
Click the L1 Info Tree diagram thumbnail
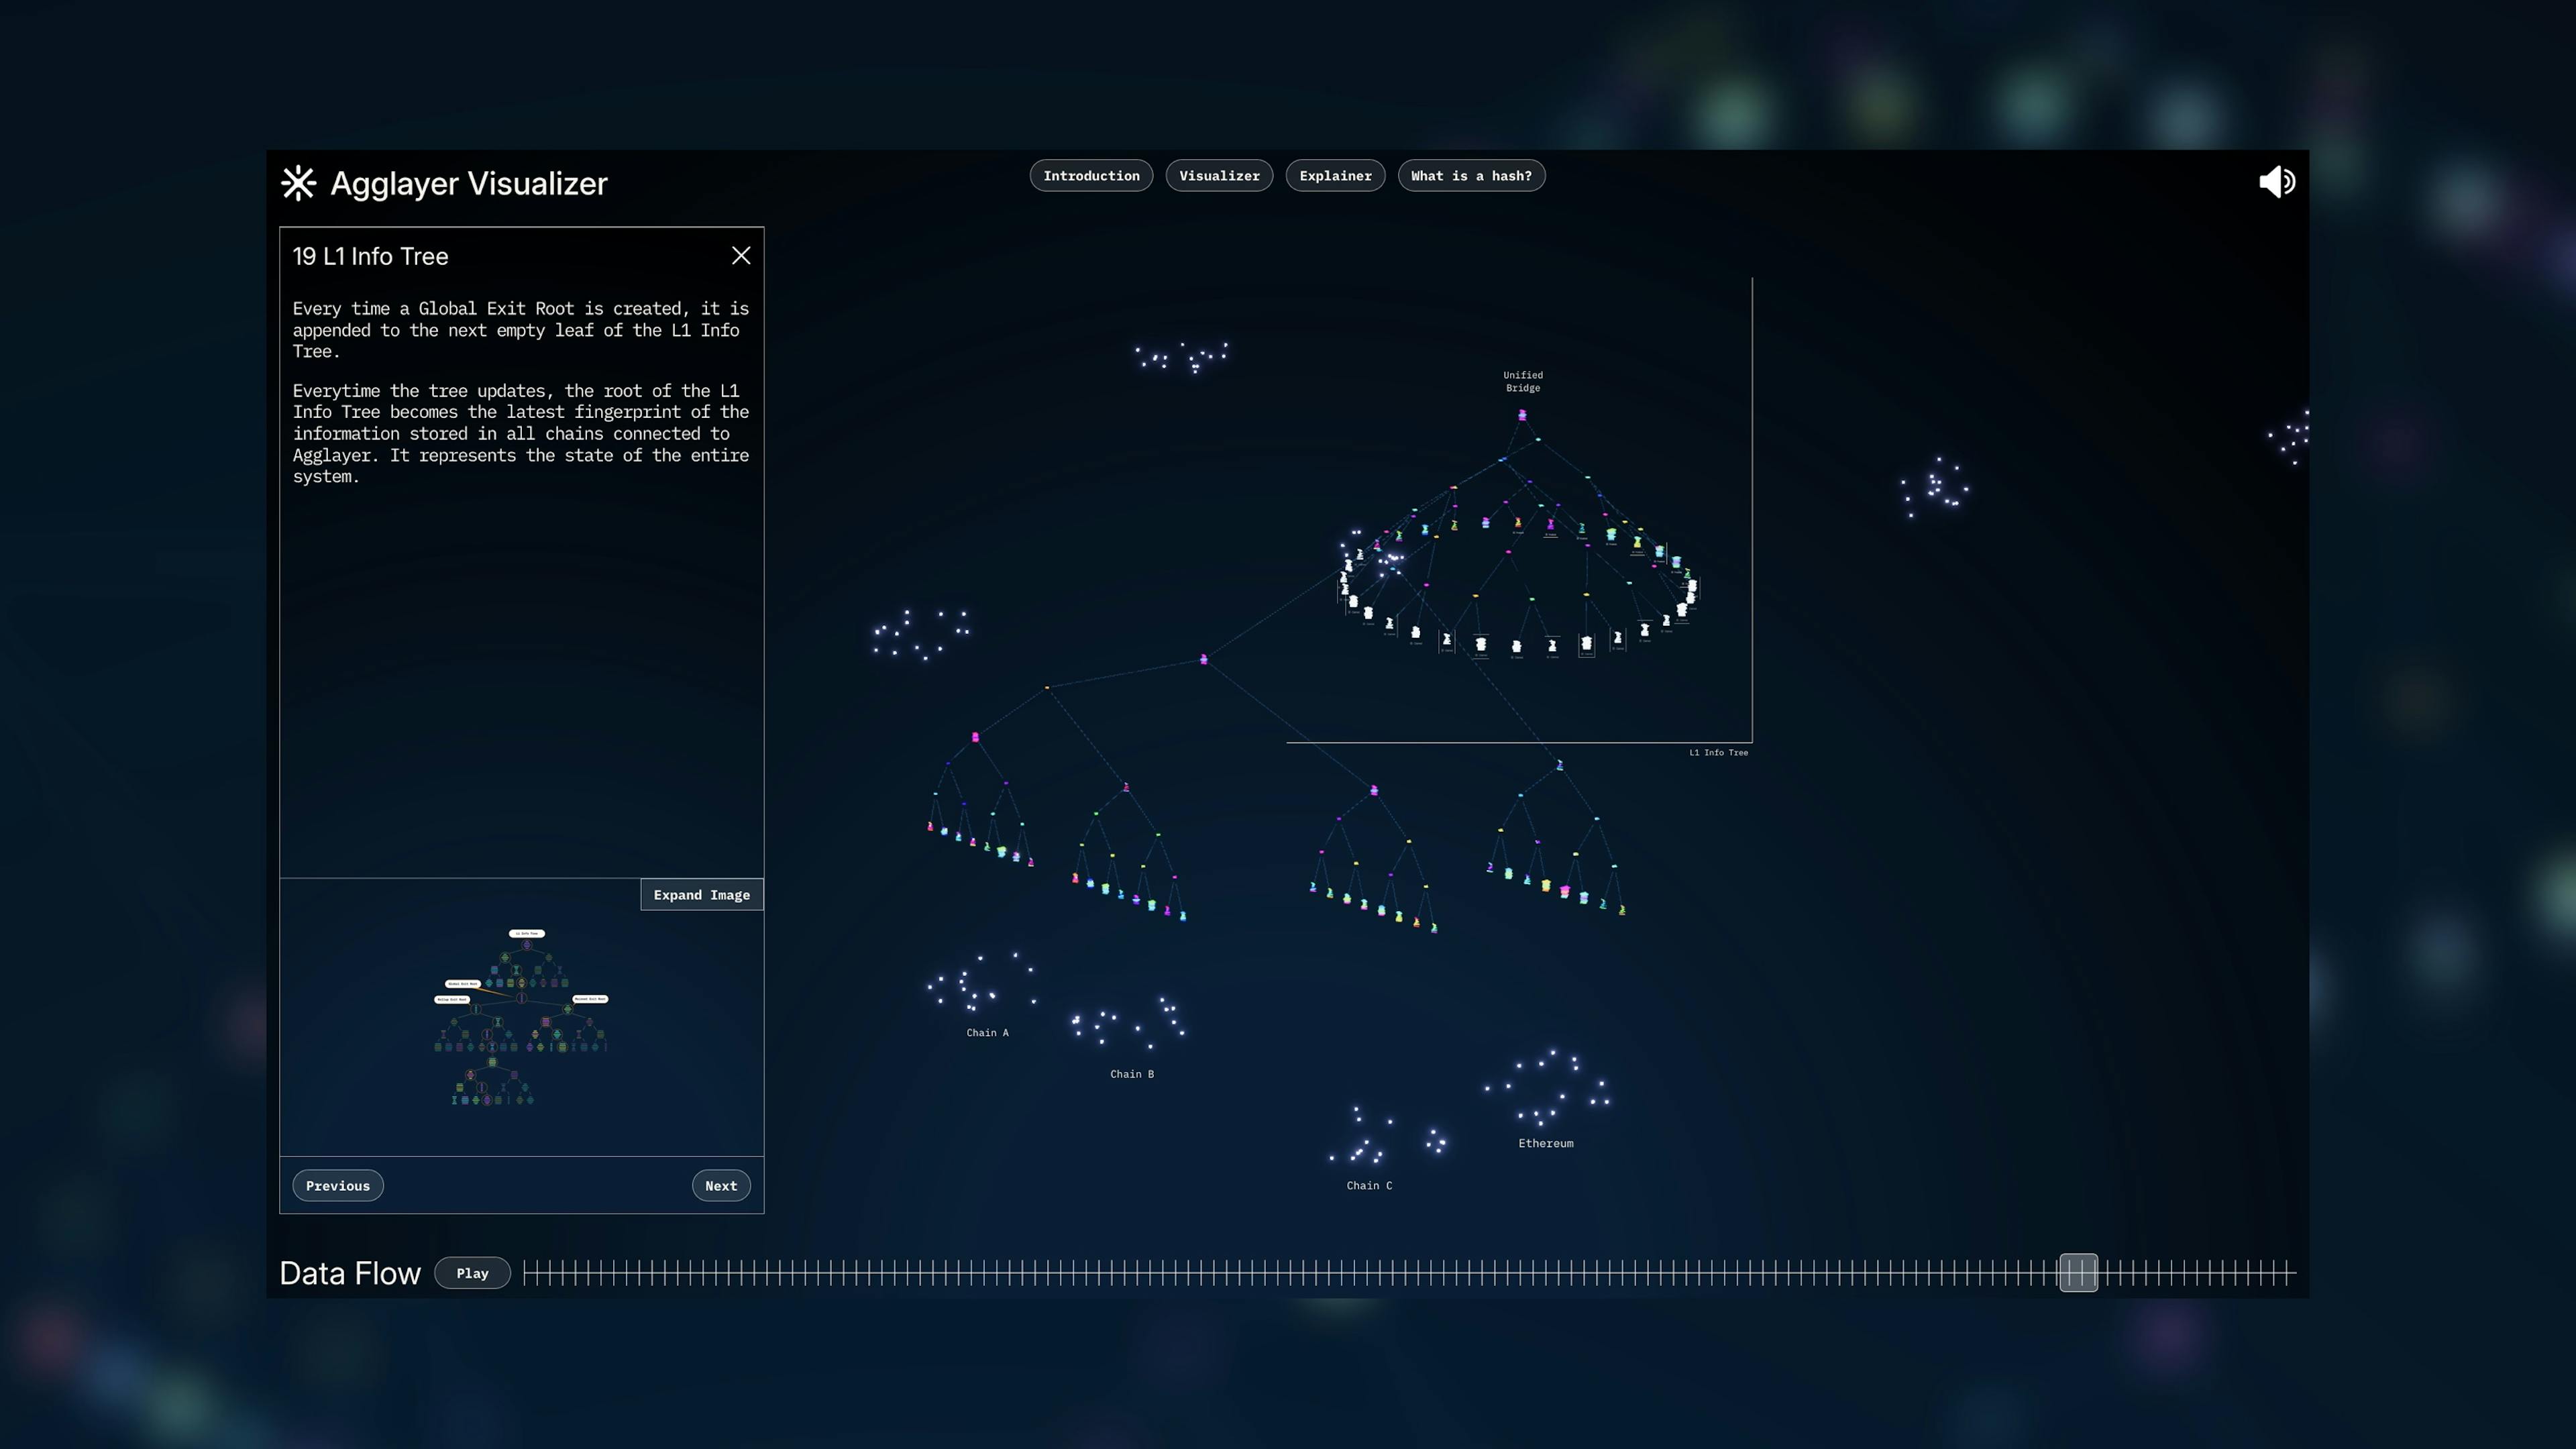click(x=521, y=1018)
